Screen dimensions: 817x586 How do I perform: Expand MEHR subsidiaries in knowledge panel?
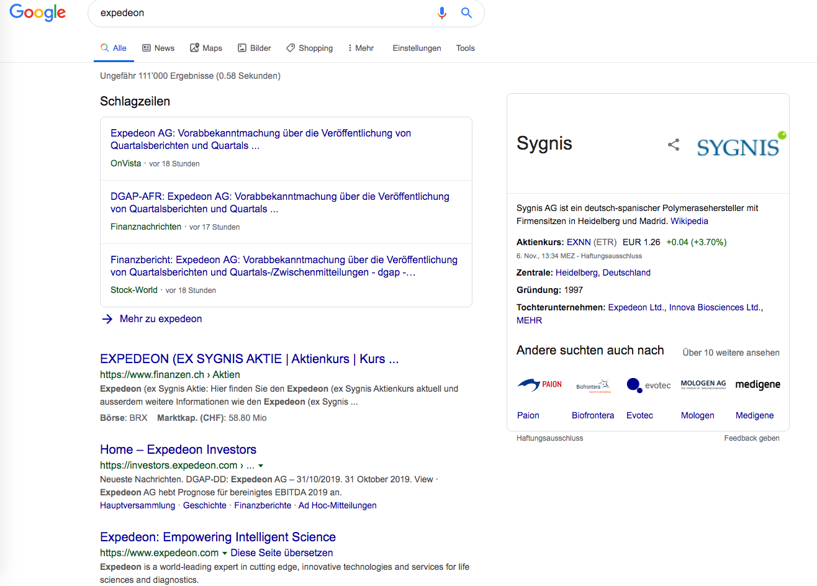[x=529, y=320]
